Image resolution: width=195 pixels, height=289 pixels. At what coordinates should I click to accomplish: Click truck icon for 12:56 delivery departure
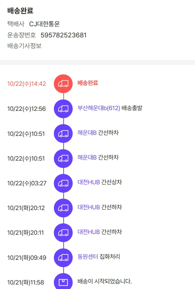(x=63, y=109)
